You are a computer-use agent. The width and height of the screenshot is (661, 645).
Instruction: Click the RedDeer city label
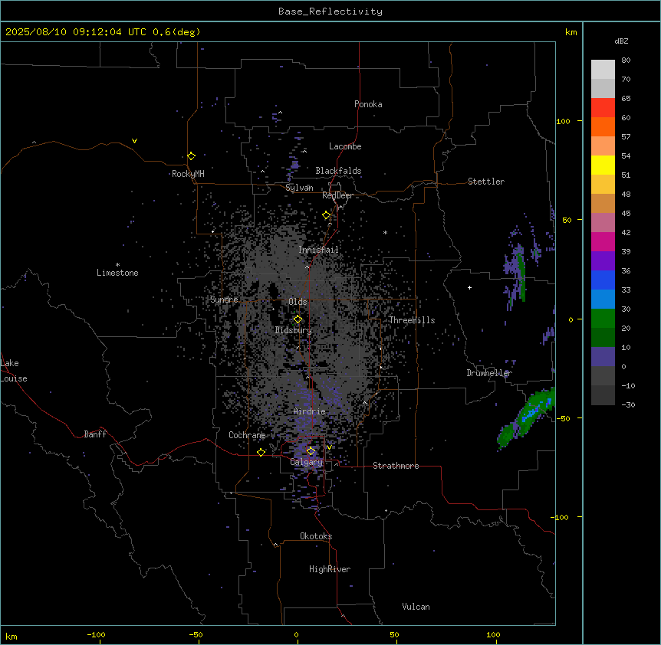[337, 195]
